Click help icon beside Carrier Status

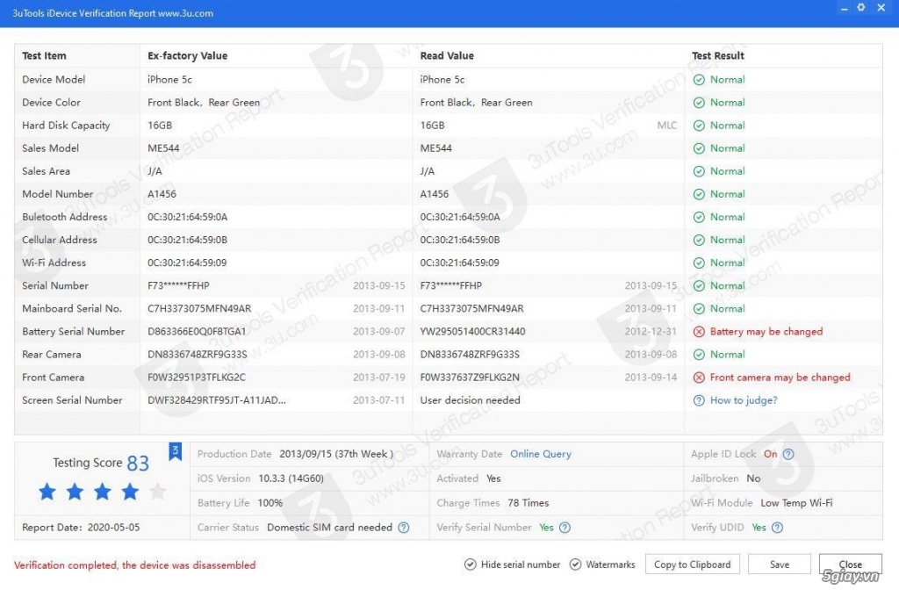point(404,528)
